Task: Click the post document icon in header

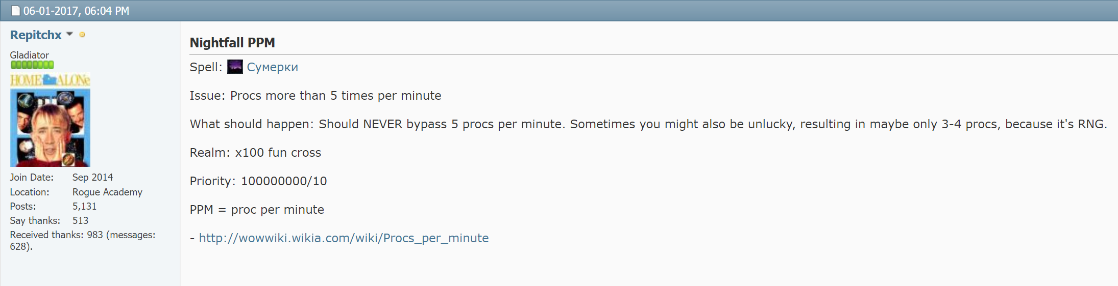Action: pyautogui.click(x=16, y=11)
